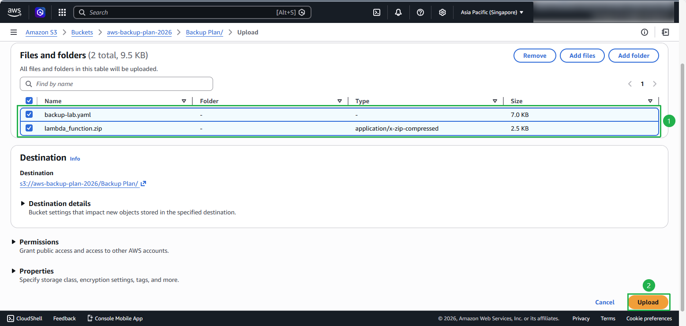Uncheck the backup-lab.yaml checkbox
686x326 pixels.
click(x=29, y=114)
